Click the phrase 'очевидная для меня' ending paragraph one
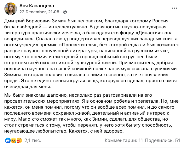This screenshot has height=148, width=184. [x=27, y=87]
